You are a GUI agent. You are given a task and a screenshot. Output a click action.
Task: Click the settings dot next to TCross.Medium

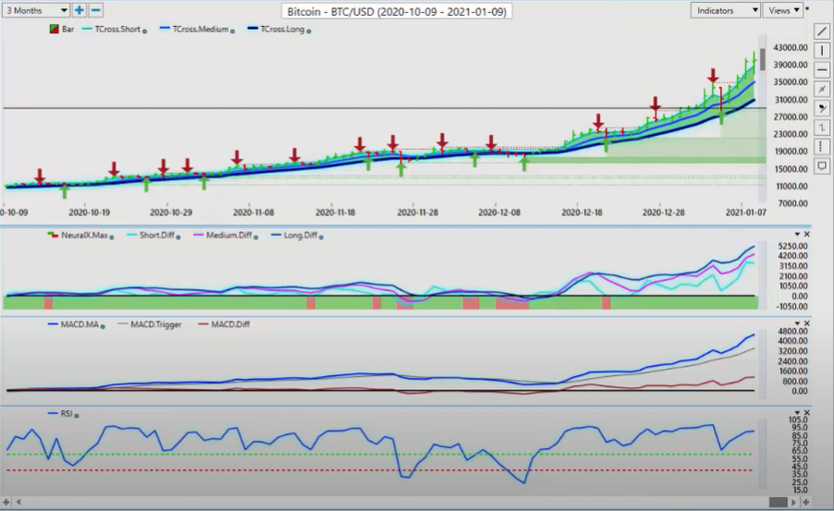[x=232, y=30]
